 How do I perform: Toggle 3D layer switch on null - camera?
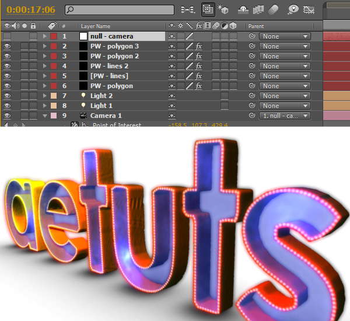click(x=233, y=36)
